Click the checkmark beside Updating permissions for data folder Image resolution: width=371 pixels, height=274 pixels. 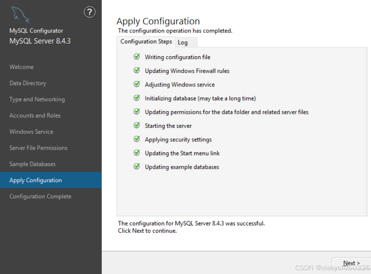137,111
